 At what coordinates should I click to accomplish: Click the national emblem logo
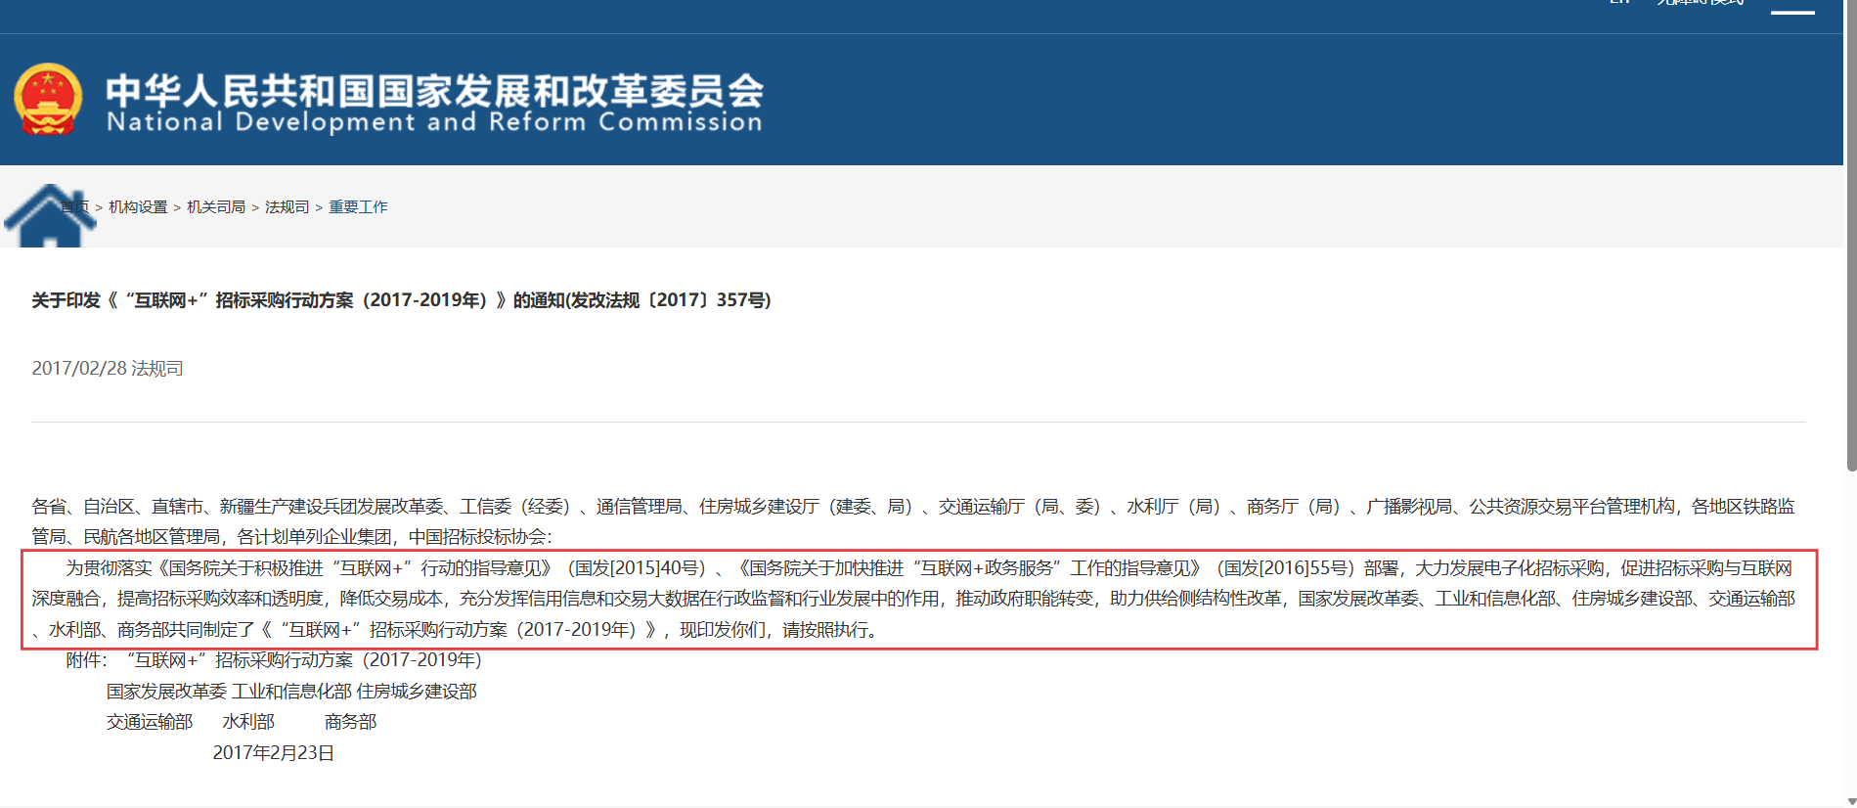[x=47, y=99]
